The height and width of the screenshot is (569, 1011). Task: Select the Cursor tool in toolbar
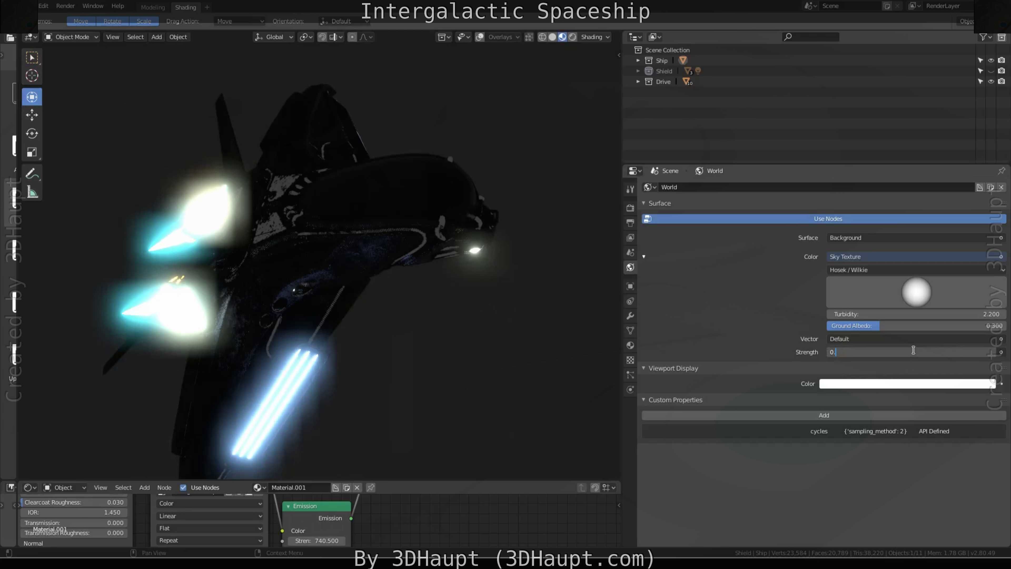pos(32,76)
